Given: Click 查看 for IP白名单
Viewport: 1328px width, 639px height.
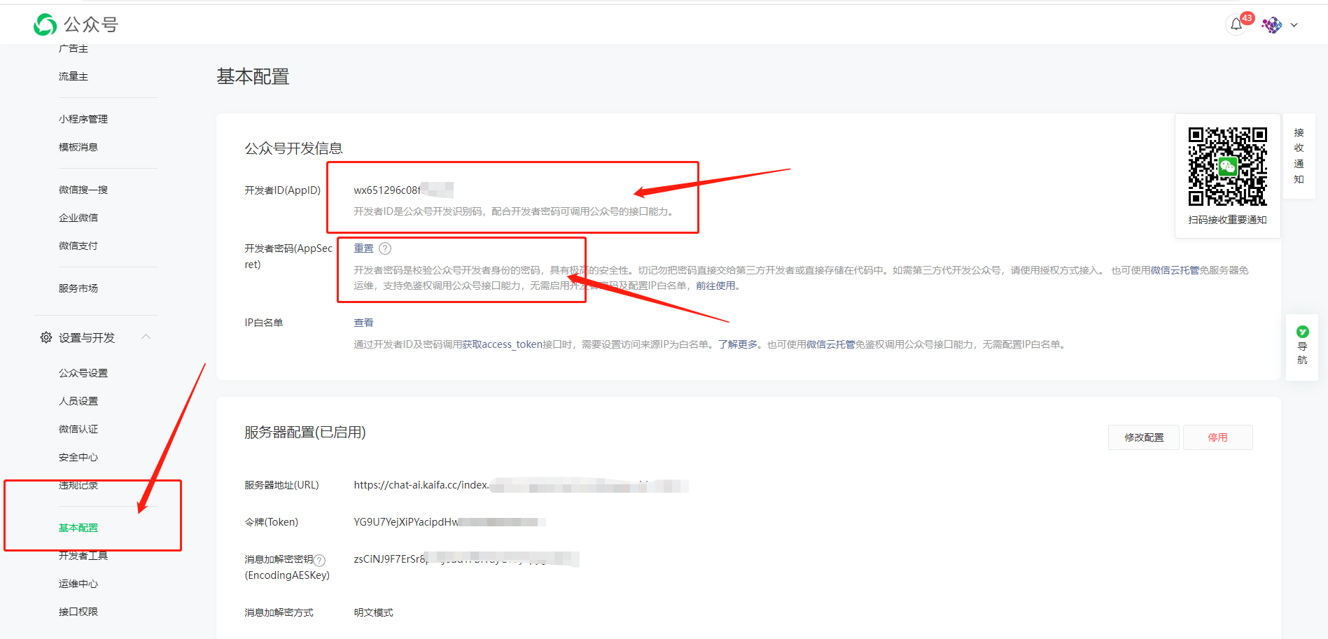Looking at the screenshot, I should tap(363, 323).
